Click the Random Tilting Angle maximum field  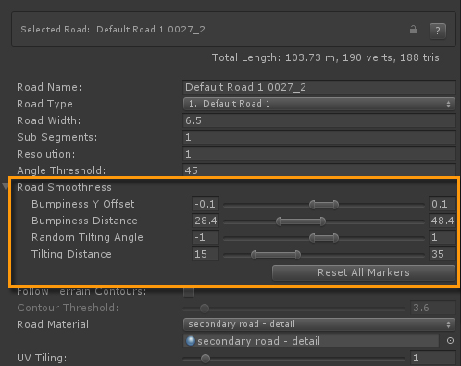[442, 237]
